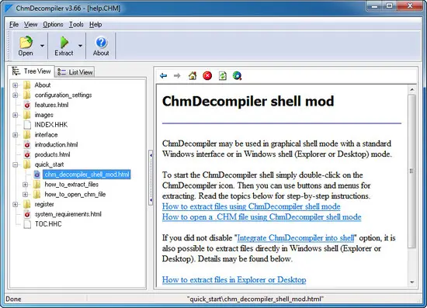Open the dropdown arrow next to Open
Viewport: 427px width, 308px height.
42,46
